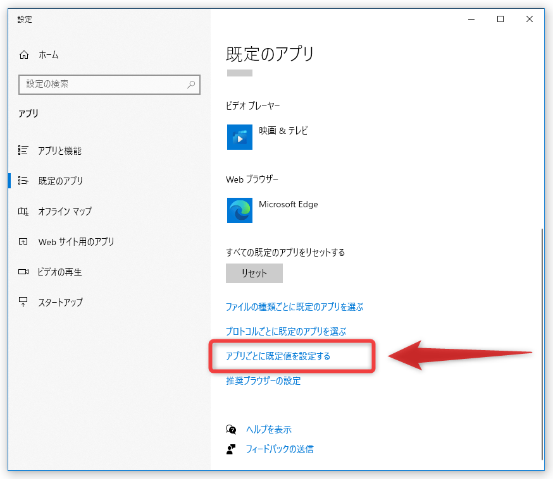Open ファイルの種類ごとに既定のアプリを選ぶ link
553x479 pixels.
(294, 306)
